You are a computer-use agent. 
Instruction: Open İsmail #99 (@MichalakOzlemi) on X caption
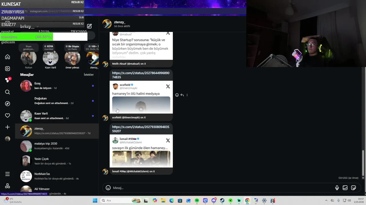point(134,171)
